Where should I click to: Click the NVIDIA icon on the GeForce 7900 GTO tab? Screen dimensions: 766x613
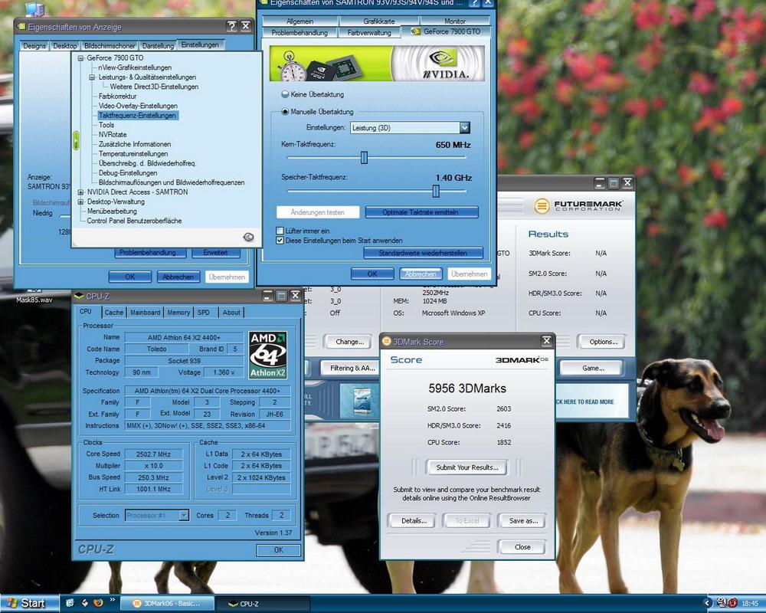(x=416, y=31)
